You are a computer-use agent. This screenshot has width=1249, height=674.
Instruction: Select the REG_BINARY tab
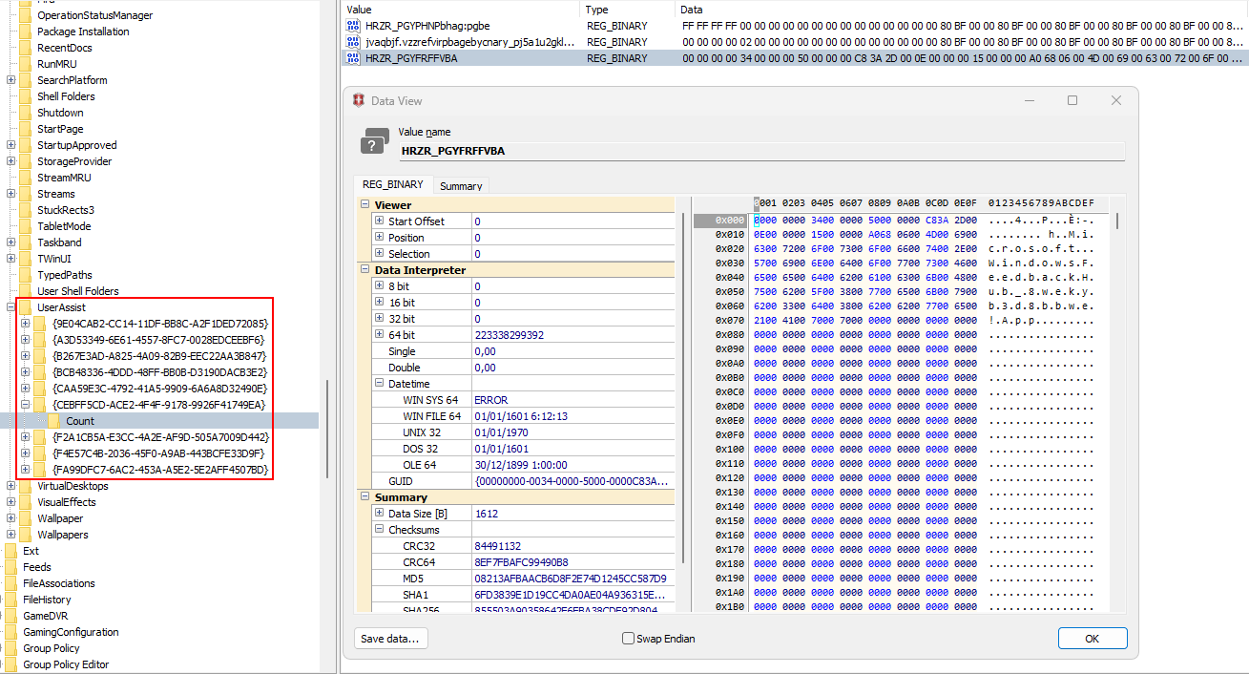392,185
